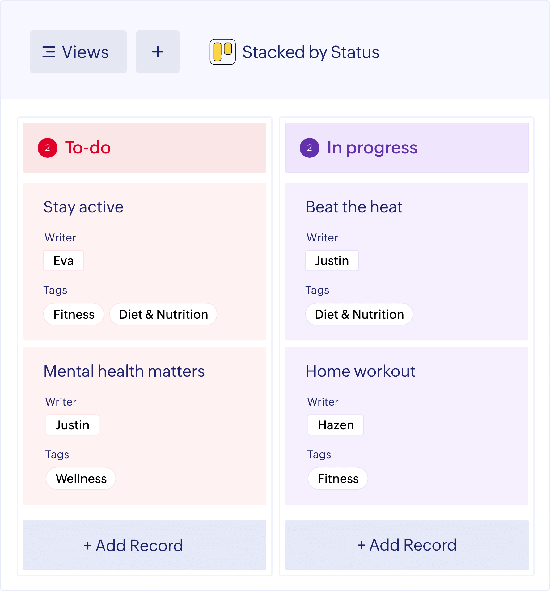Open the Mental health matters card
This screenshot has width=550, height=591.
[x=124, y=371]
